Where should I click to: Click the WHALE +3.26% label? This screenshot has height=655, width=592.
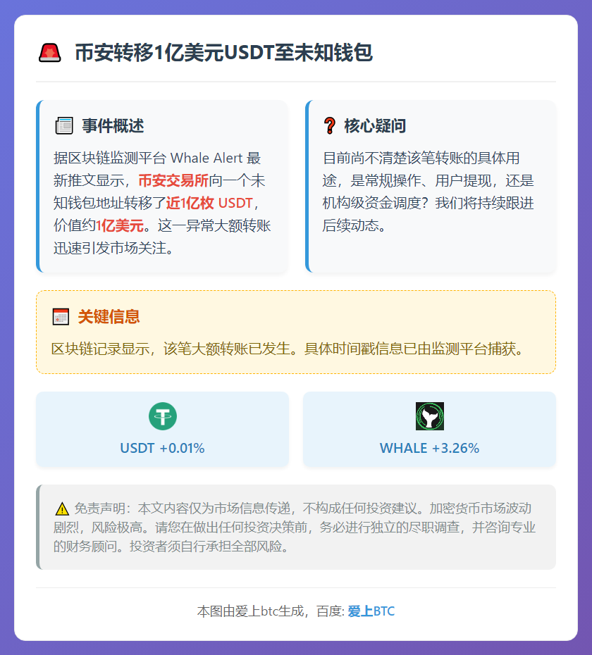pos(429,448)
